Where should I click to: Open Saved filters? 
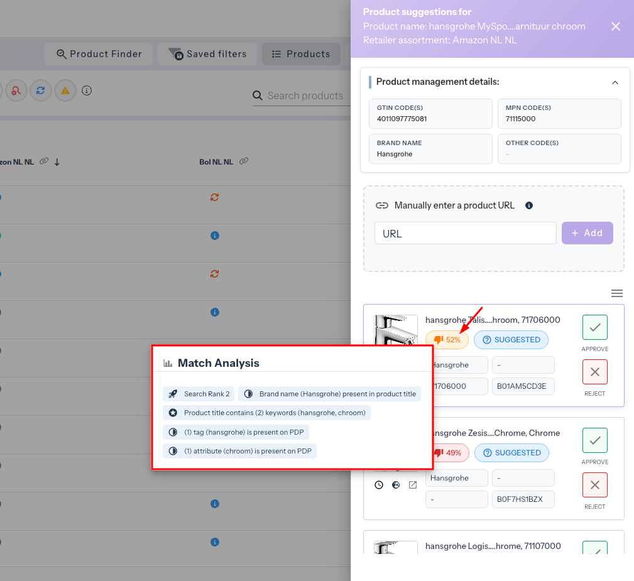coord(209,54)
